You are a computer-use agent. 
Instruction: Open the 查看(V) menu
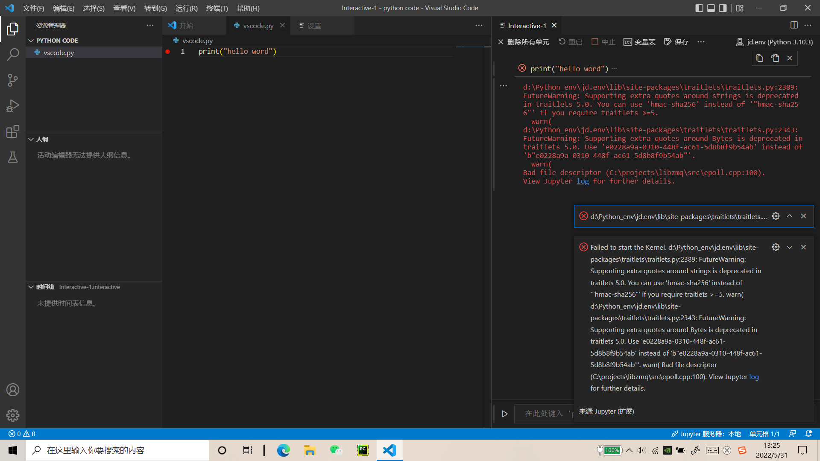[x=124, y=8]
